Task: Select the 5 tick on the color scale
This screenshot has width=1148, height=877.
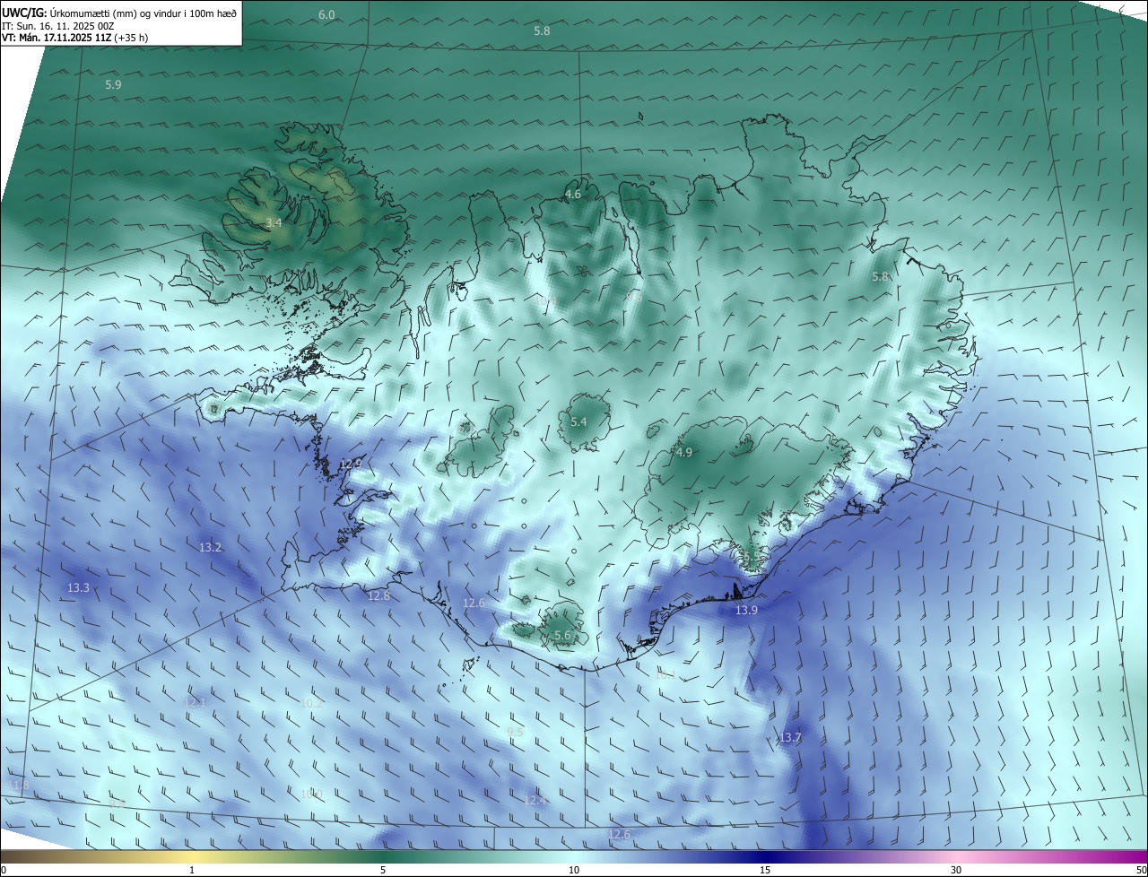Action: coord(383,870)
